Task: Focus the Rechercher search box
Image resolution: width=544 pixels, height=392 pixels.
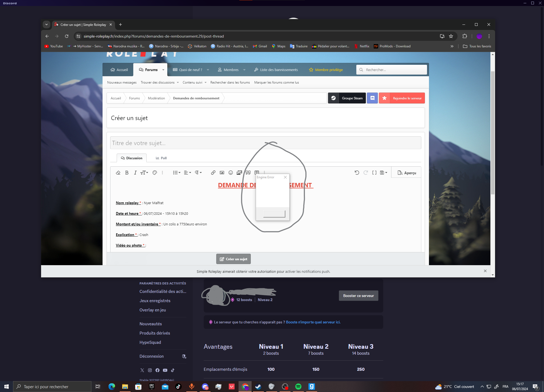Action: point(392,70)
